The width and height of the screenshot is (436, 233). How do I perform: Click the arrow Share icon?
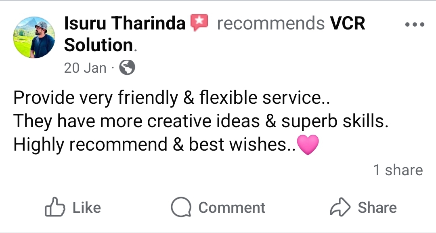point(340,208)
